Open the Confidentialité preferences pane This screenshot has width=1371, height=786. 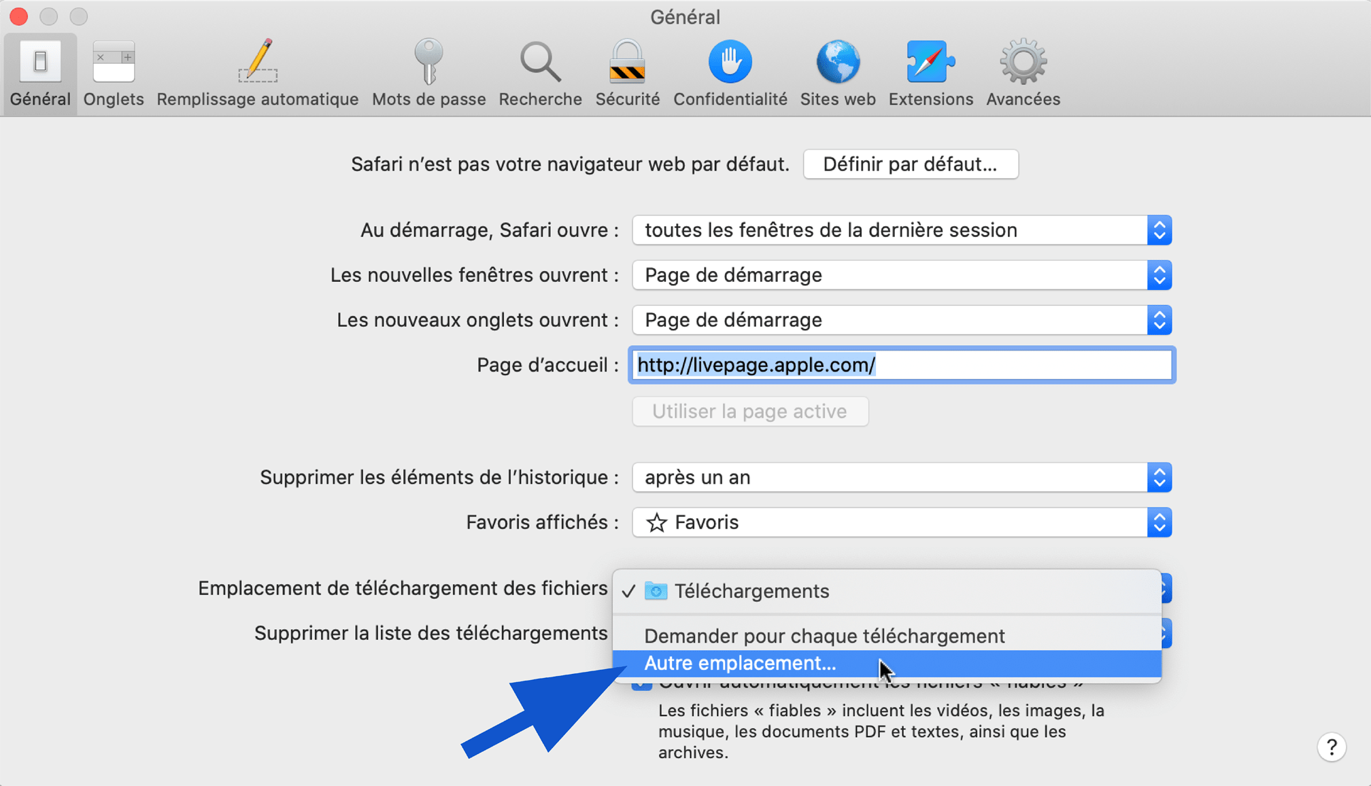(730, 73)
